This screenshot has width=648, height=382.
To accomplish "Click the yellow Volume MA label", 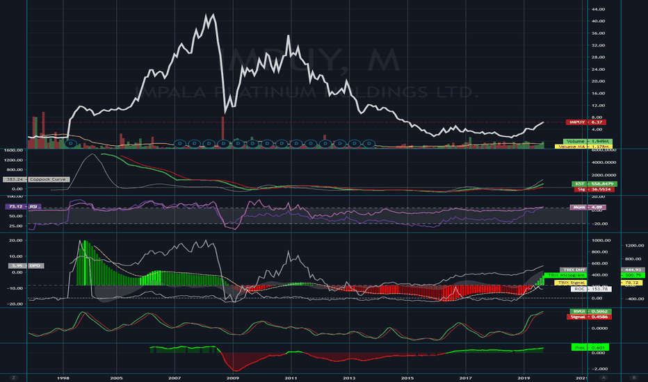I will 583,147.
